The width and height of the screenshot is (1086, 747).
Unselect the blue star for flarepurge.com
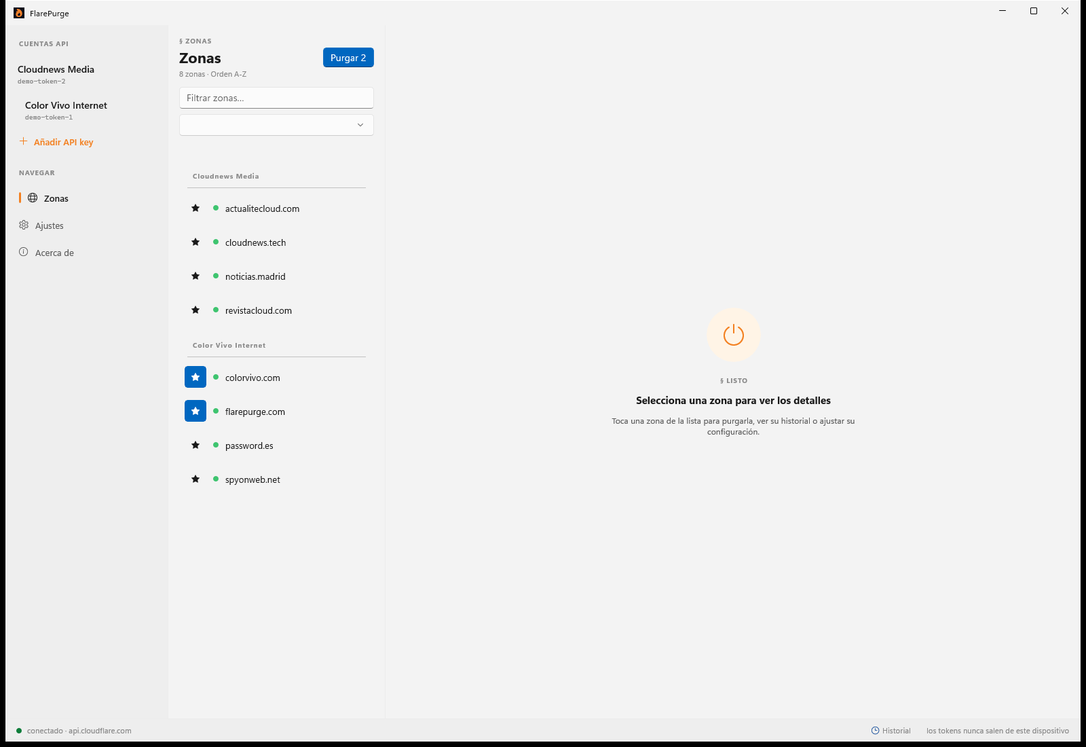click(x=195, y=411)
